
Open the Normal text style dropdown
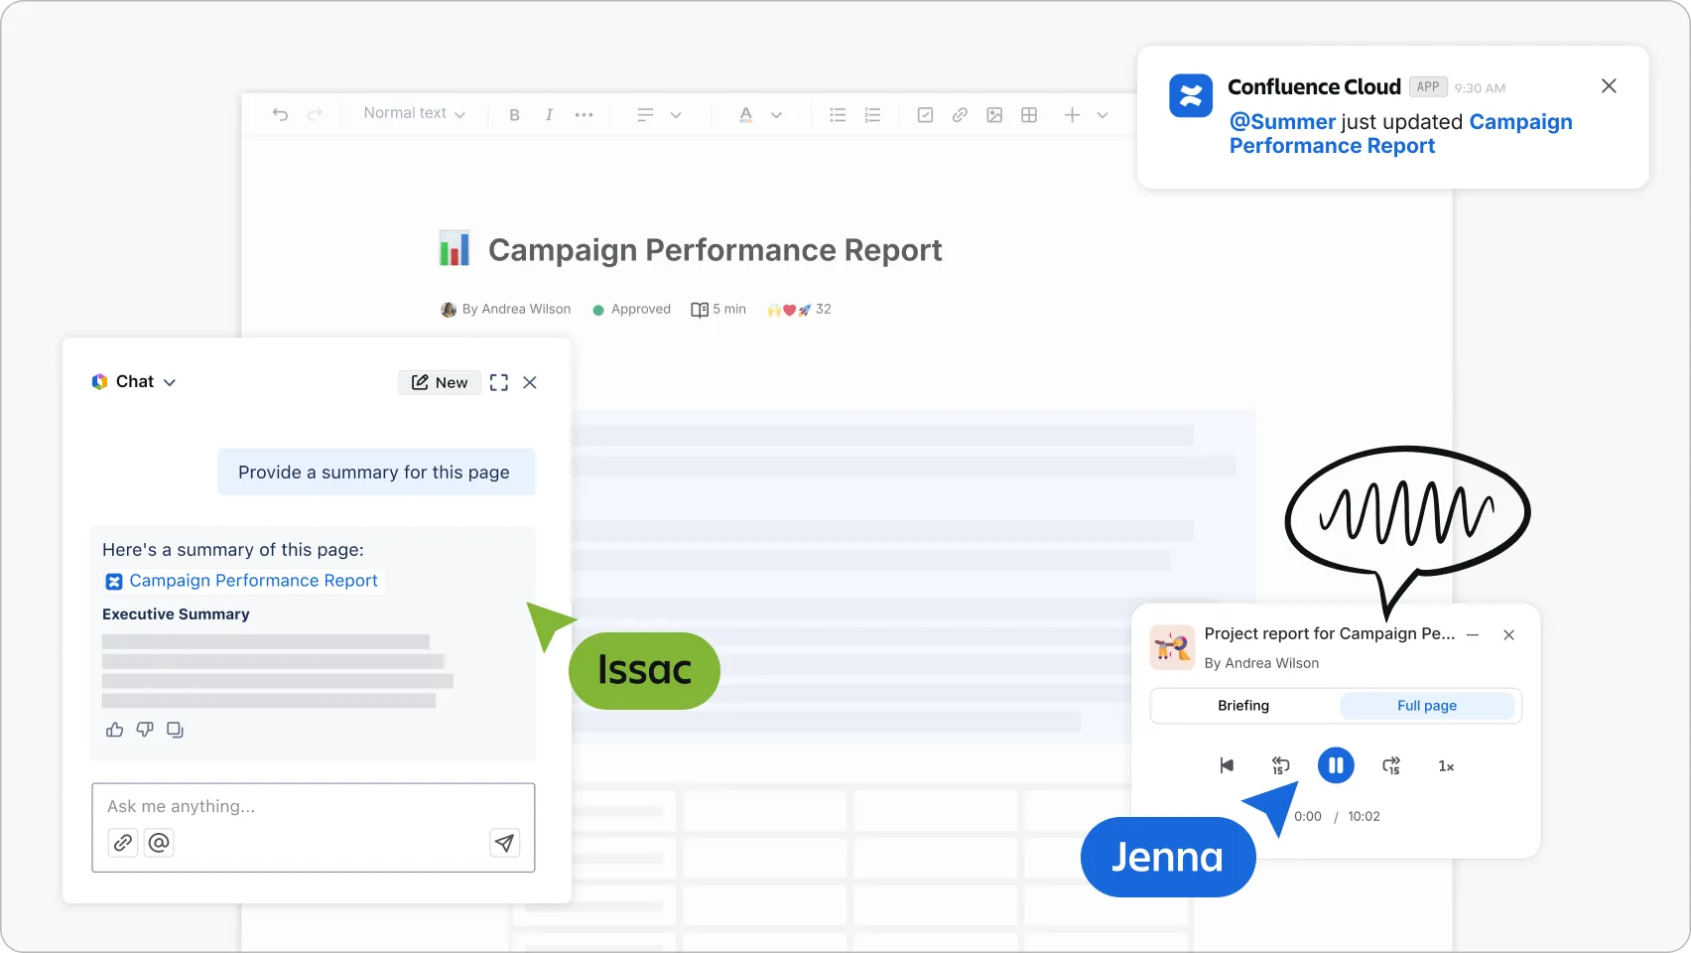(413, 112)
